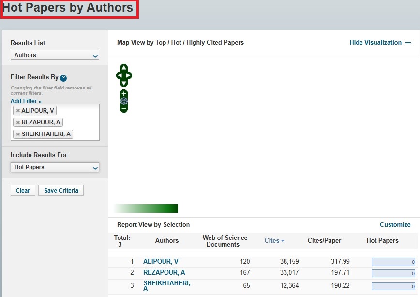Zoom in on the map
The height and width of the screenshot is (297, 420).
click(x=124, y=94)
